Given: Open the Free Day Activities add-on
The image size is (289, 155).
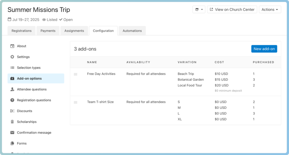Looking at the screenshot, I should tap(101, 74).
